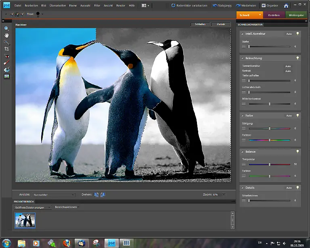The width and height of the screenshot is (310, 248).
Task: Open the Organizer
Action: (x=269, y=6)
